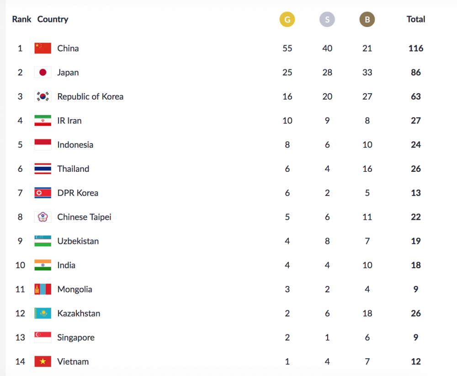Click the bronze medal B icon
457x376 pixels.
(367, 20)
